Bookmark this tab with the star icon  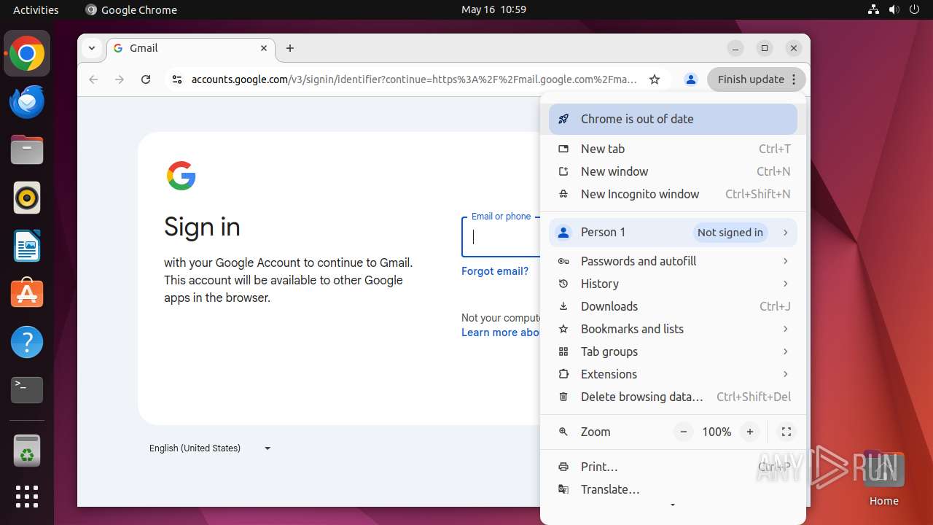(x=655, y=79)
